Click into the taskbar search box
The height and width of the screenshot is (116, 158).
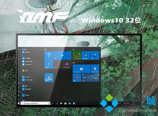(36, 103)
